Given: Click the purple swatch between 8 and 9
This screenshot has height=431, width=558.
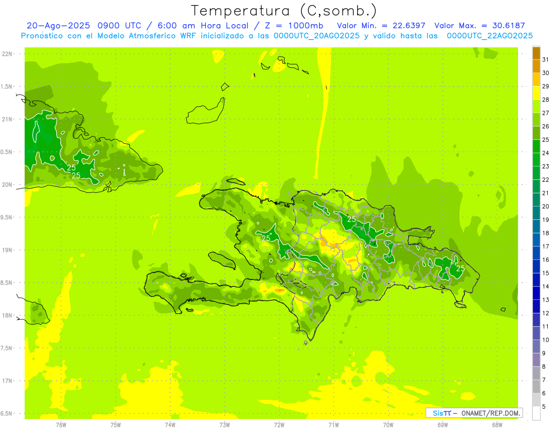Looking at the screenshot, I should click(536, 360).
